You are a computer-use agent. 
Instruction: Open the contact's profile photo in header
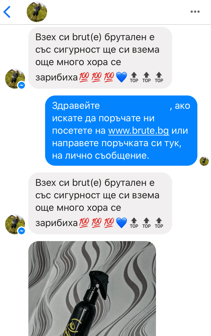37,12
